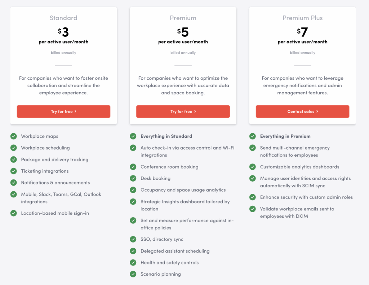Click the Package and delivery tracking feature text

click(54, 160)
